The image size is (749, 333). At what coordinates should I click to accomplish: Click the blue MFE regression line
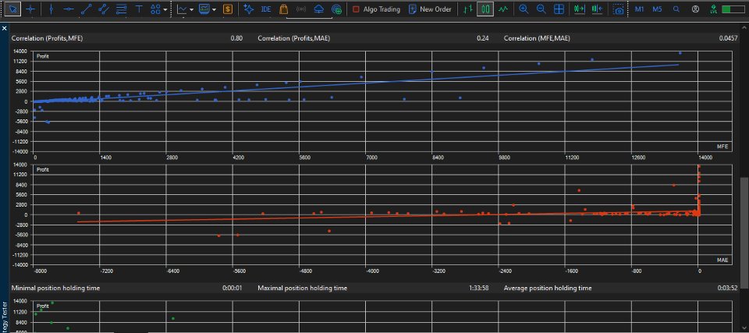click(356, 83)
